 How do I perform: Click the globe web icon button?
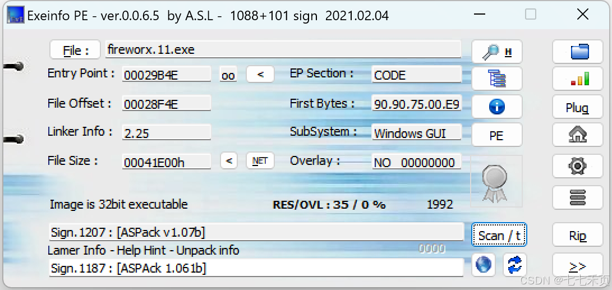483,265
